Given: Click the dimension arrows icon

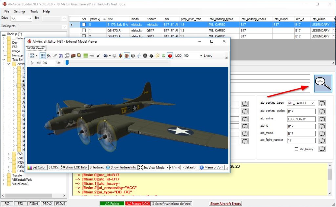Looking at the screenshot, I should [x=92, y=56].
